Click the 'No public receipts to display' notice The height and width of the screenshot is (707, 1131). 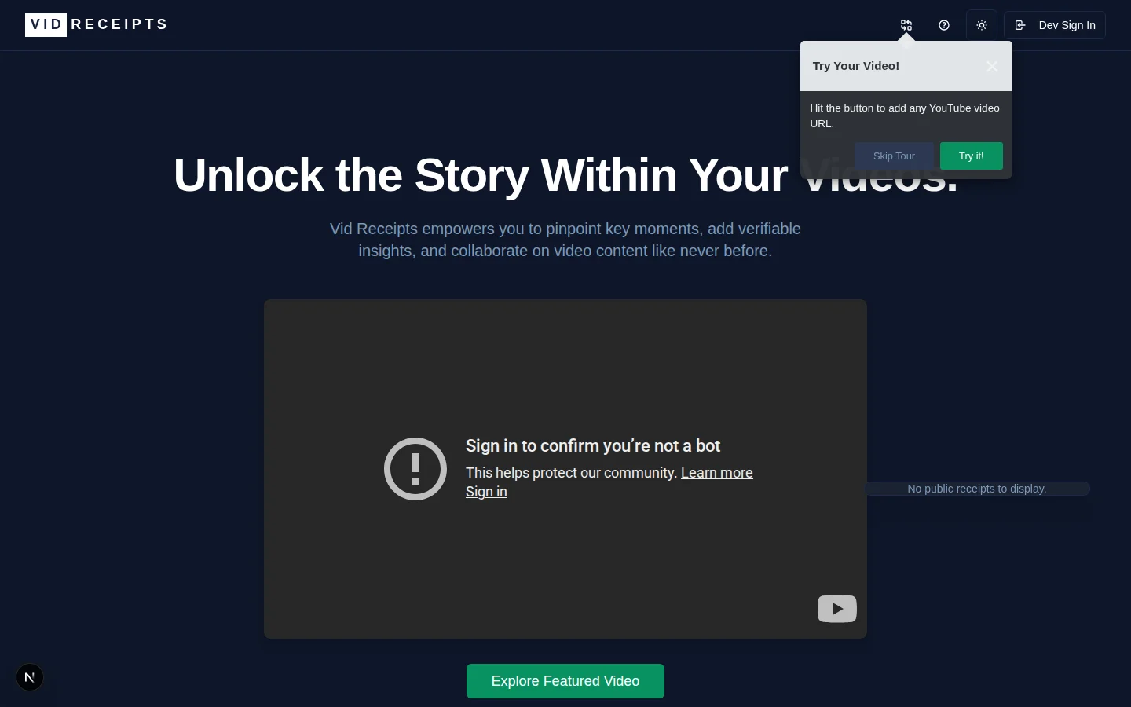(x=977, y=489)
